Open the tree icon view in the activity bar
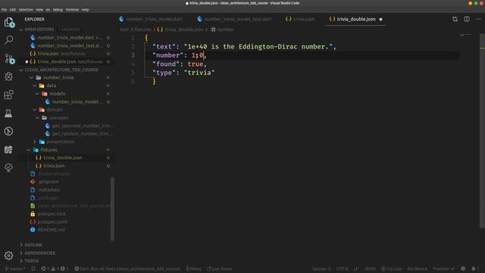The width and height of the screenshot is (485, 273). point(8,168)
